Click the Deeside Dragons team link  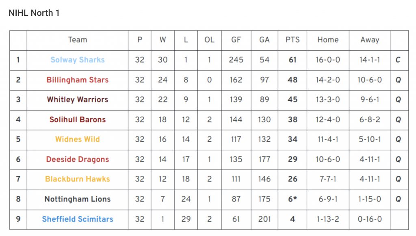[x=78, y=159]
